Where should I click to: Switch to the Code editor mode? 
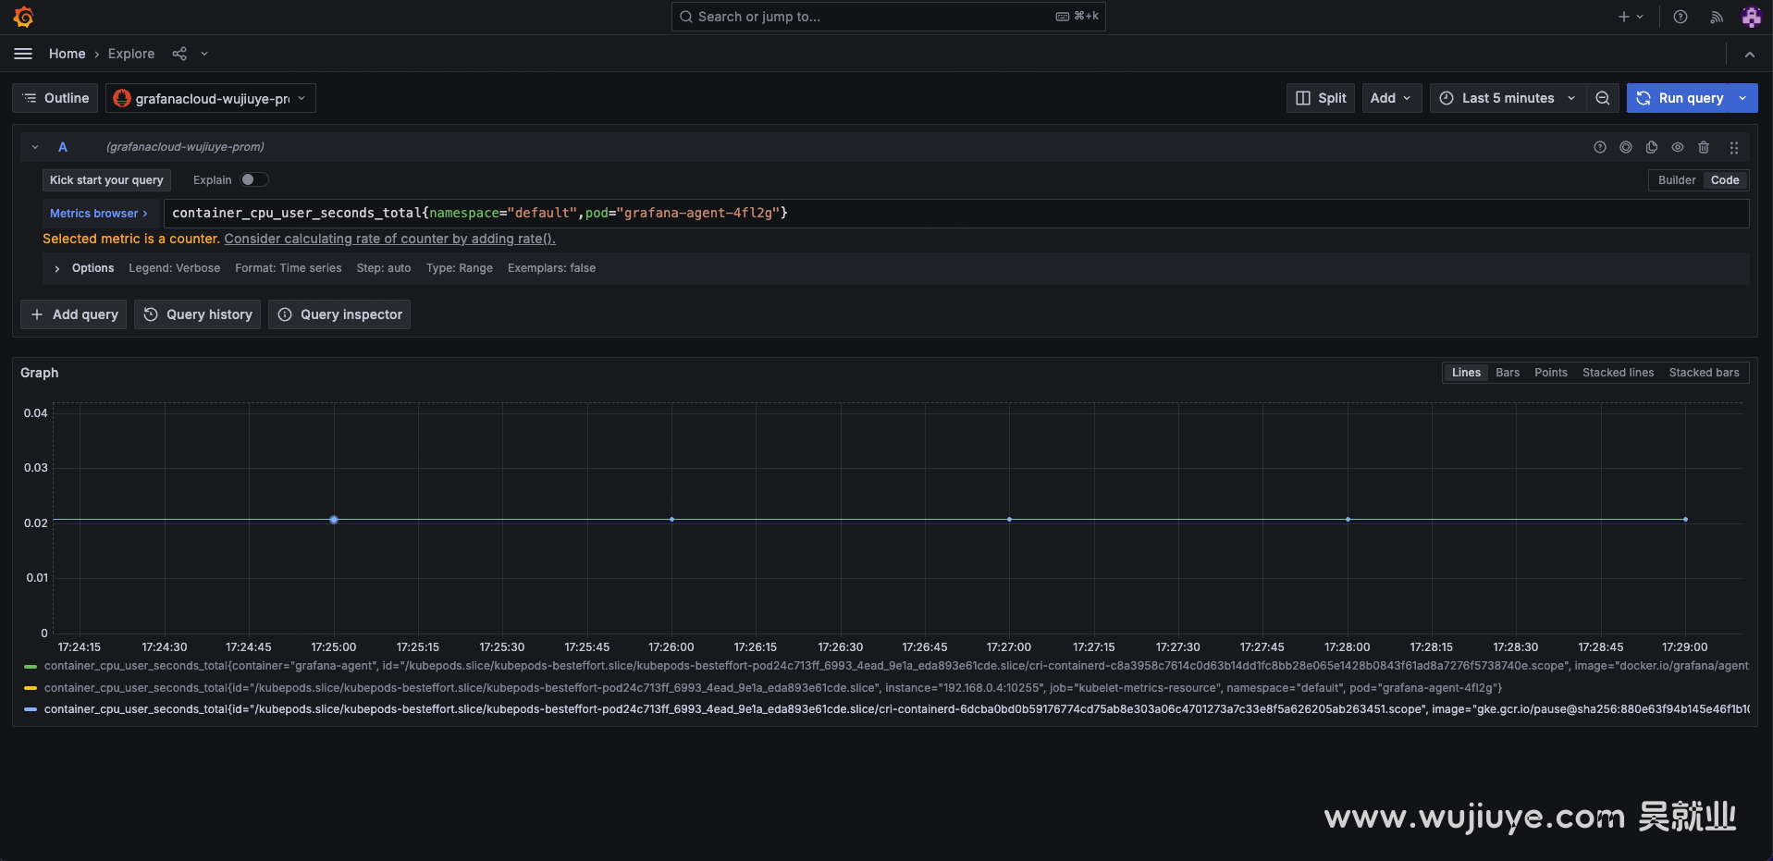coord(1724,180)
